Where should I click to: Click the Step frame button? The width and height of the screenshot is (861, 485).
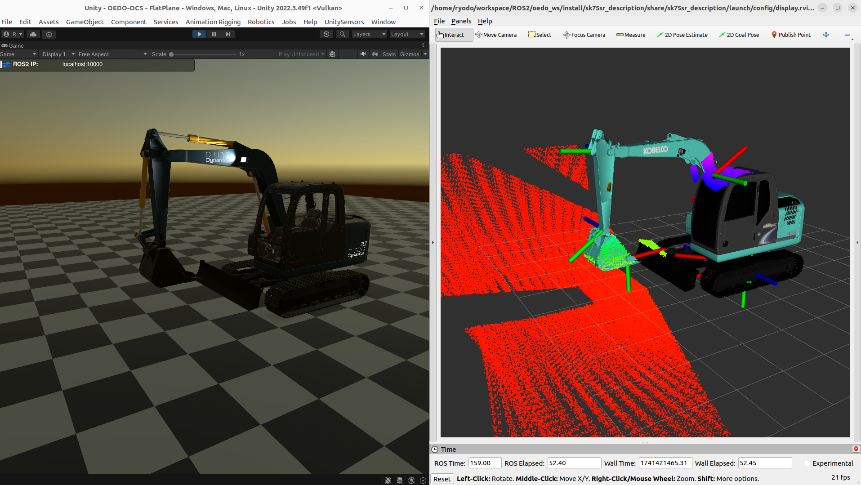point(228,34)
